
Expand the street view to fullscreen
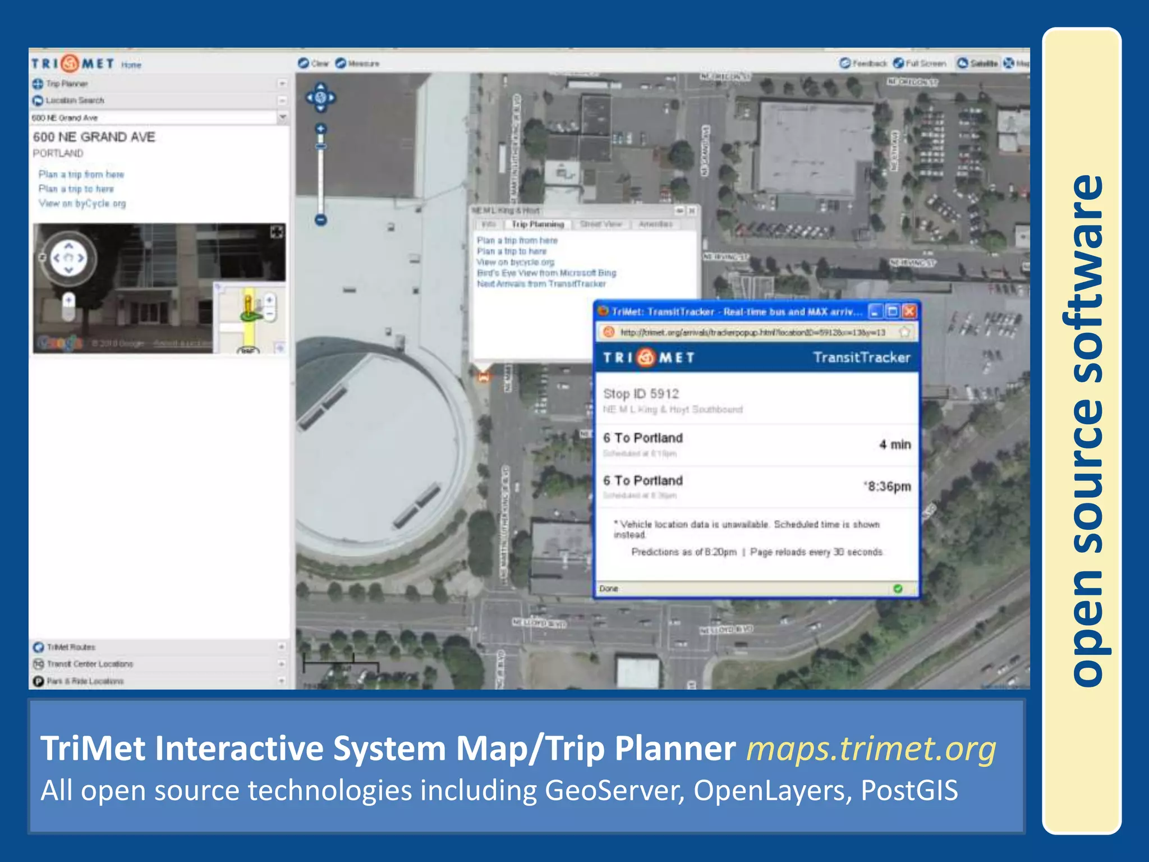277,232
